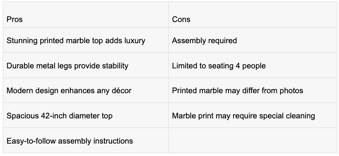Screen dimensions: 339x156
Task: Click the 'Durable metal legs provide stability' text
Action: click(67, 66)
